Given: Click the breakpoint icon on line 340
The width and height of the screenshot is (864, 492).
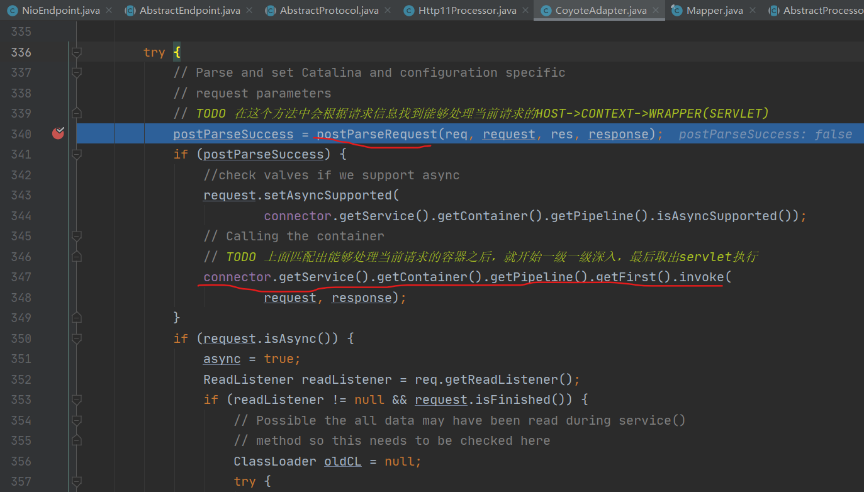Looking at the screenshot, I should (58, 133).
